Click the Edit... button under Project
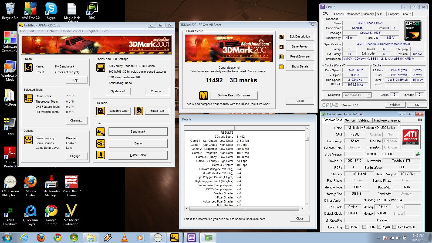Screen dimensions: 432x243 tap(76, 80)
